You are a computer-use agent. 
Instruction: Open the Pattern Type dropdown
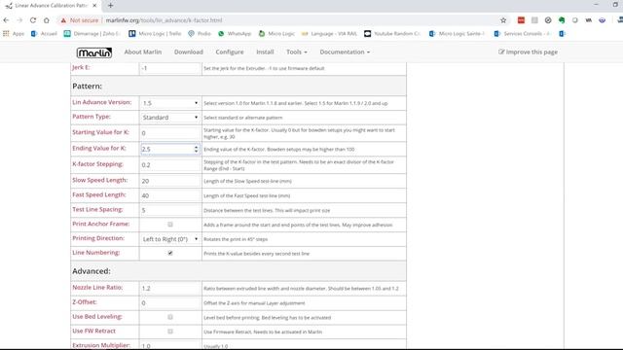click(170, 118)
